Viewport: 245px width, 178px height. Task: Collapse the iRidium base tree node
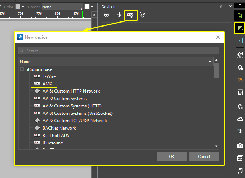point(22,69)
